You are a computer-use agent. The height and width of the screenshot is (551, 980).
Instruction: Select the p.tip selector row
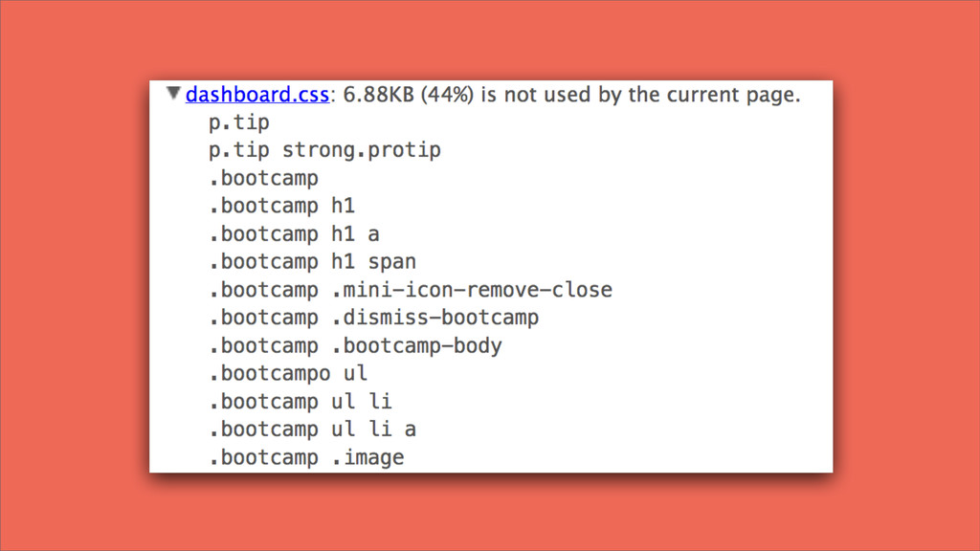238,122
